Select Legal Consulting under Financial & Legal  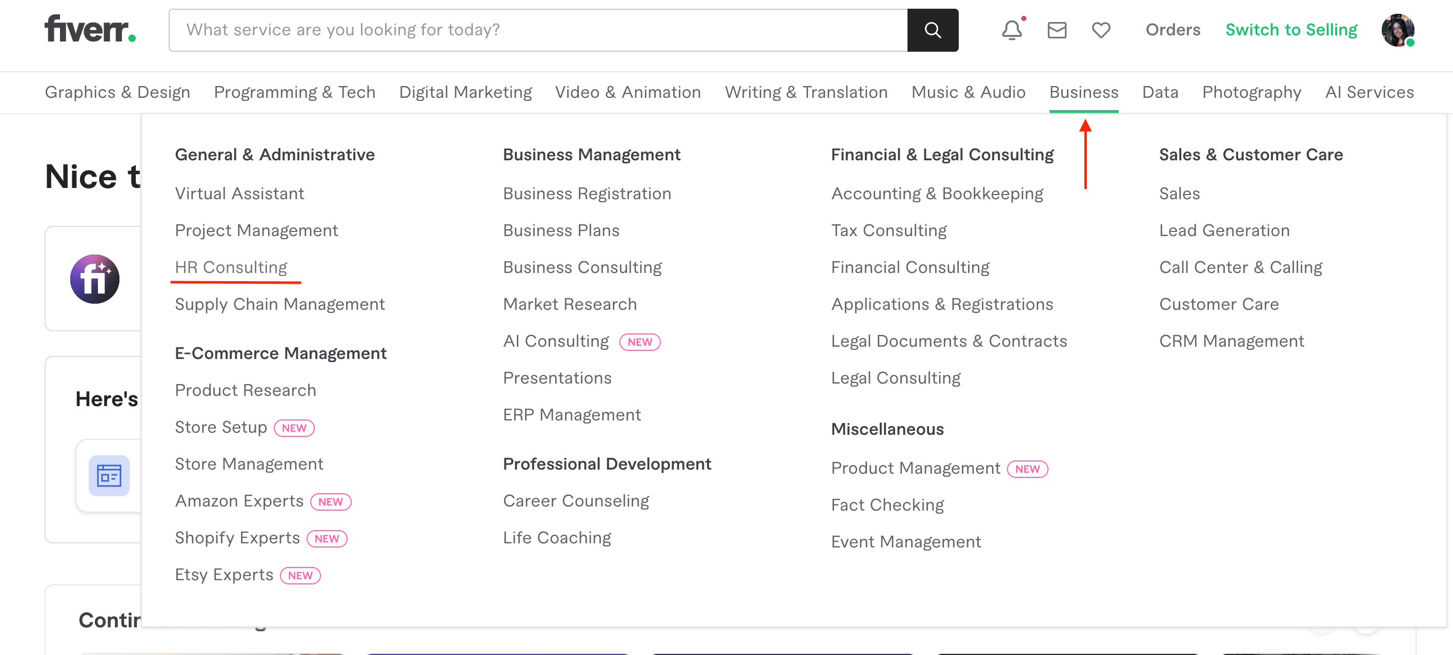pyautogui.click(x=896, y=377)
